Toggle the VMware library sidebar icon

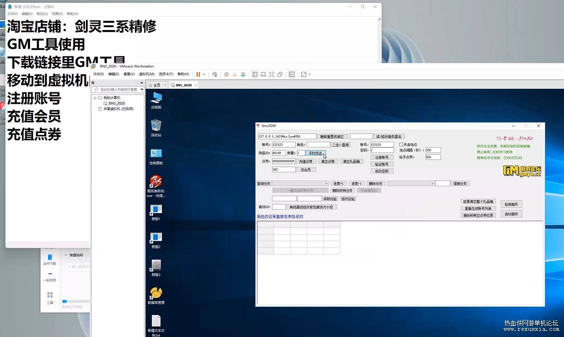pyautogui.click(x=255, y=74)
